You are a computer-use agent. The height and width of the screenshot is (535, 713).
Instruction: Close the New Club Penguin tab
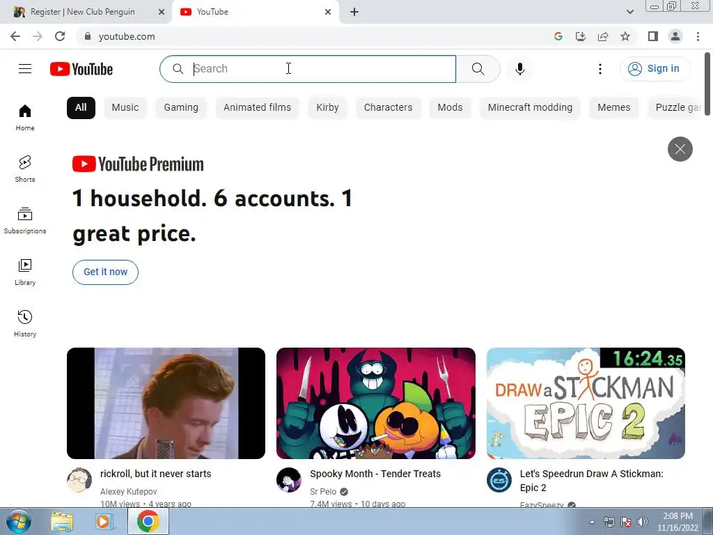pos(162,13)
